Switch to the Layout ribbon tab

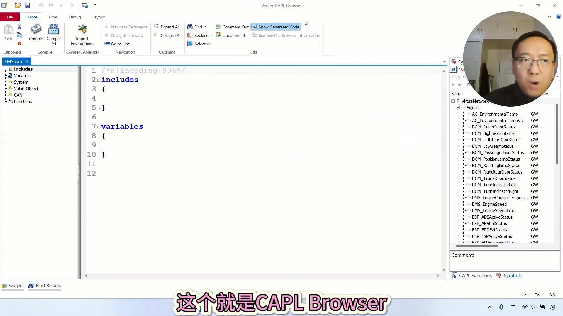pos(98,17)
